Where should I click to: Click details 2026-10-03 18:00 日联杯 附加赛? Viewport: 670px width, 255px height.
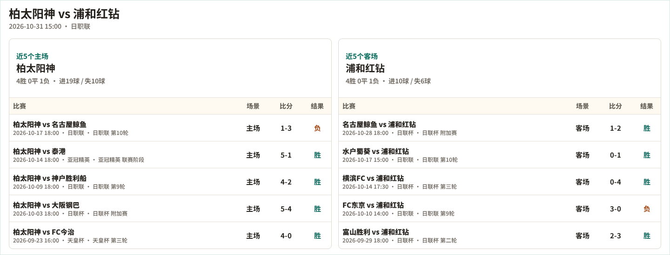(70, 214)
